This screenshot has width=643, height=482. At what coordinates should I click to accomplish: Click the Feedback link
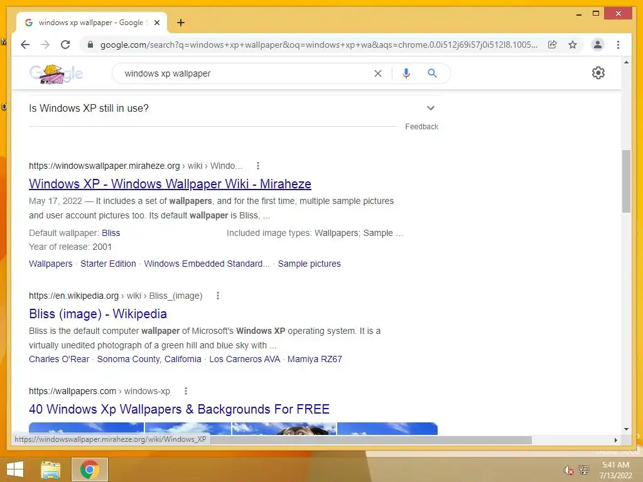421,127
